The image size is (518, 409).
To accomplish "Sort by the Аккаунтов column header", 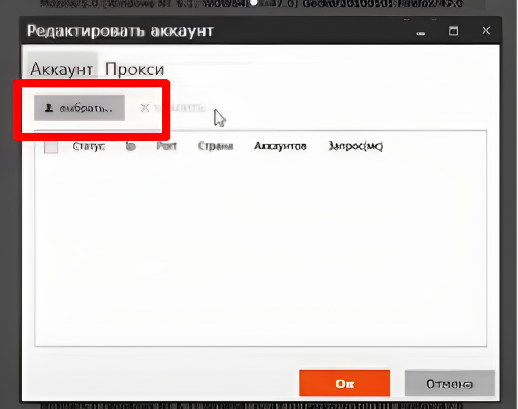I will pyautogui.click(x=280, y=146).
